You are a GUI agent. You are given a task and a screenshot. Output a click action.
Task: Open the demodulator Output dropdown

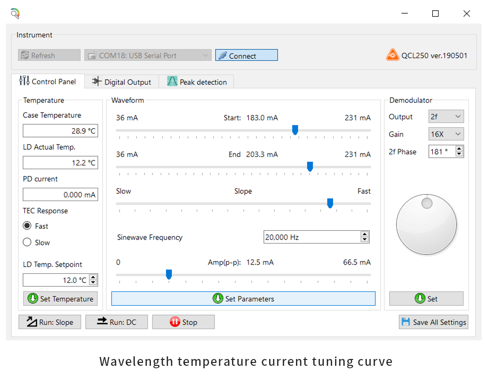tap(446, 117)
